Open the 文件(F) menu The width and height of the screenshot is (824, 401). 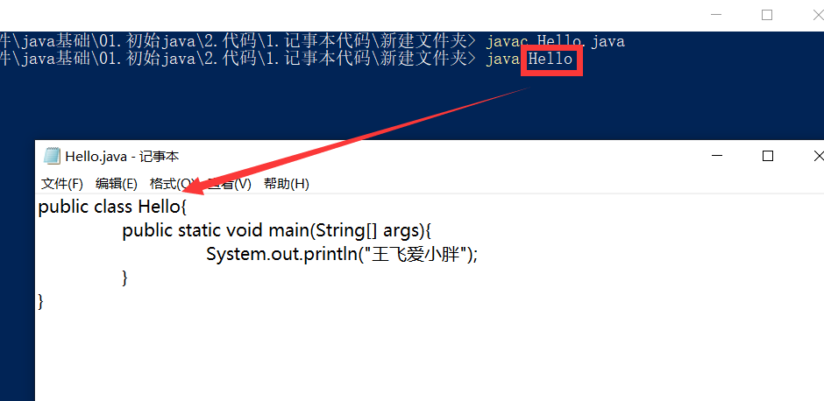62,184
